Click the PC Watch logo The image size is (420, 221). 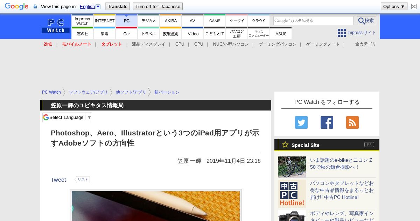pos(56,26)
